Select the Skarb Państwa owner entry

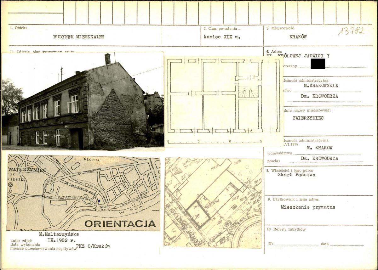[x=296, y=175]
